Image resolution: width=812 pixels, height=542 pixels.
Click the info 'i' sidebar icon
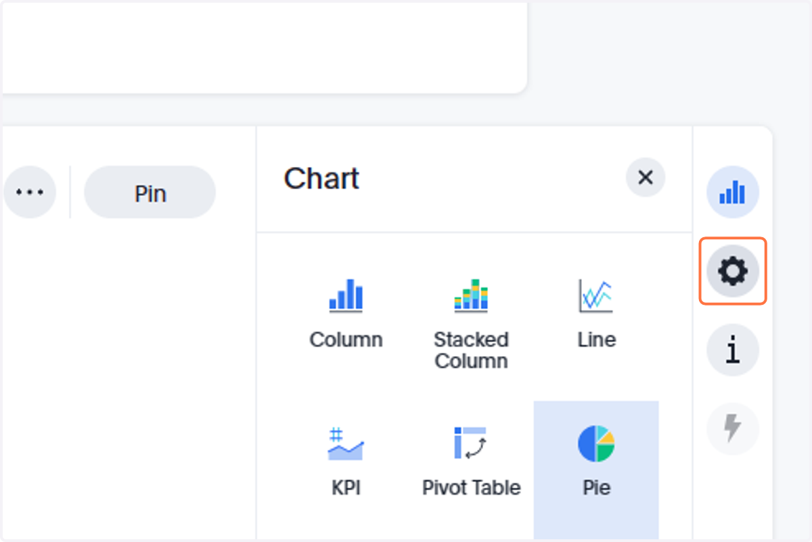tap(733, 350)
